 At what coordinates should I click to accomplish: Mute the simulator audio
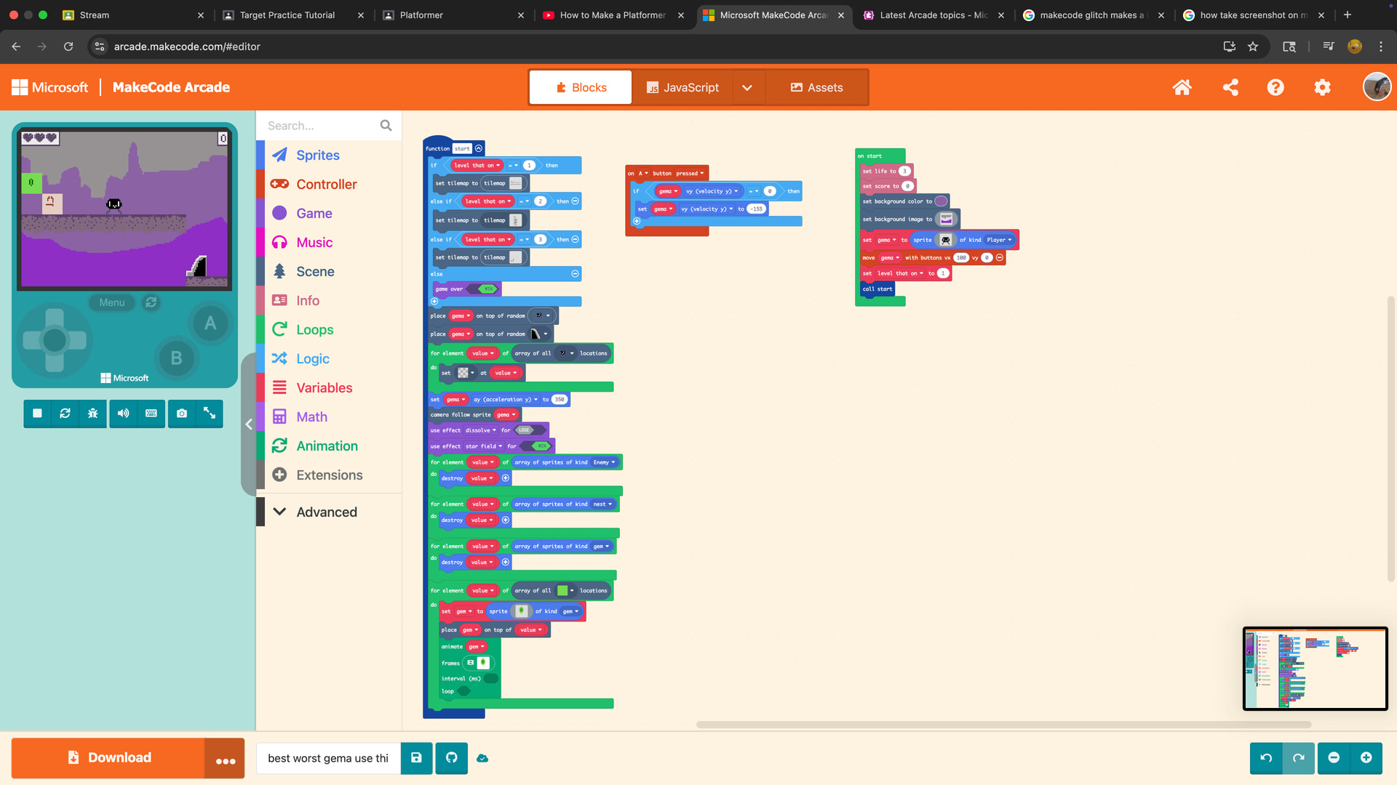tap(123, 414)
